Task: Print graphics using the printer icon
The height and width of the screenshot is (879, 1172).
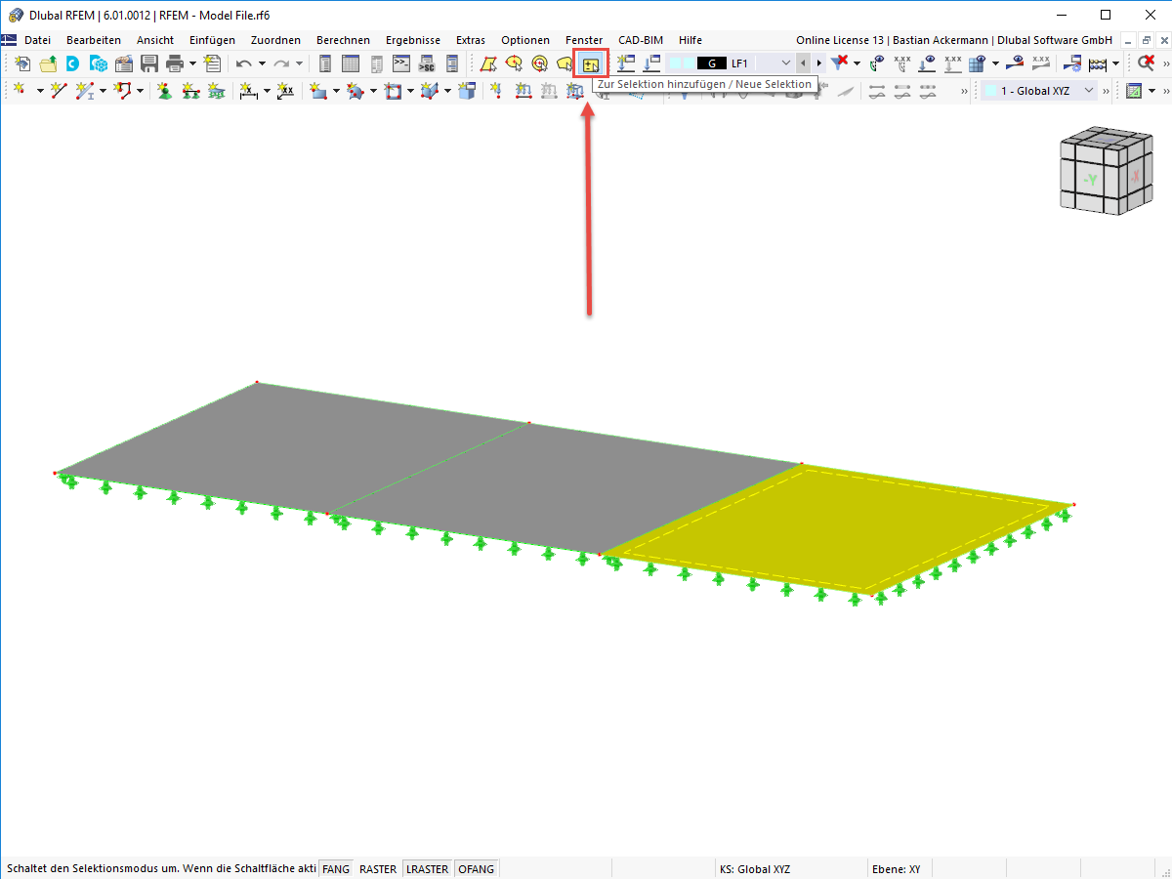Action: (175, 63)
